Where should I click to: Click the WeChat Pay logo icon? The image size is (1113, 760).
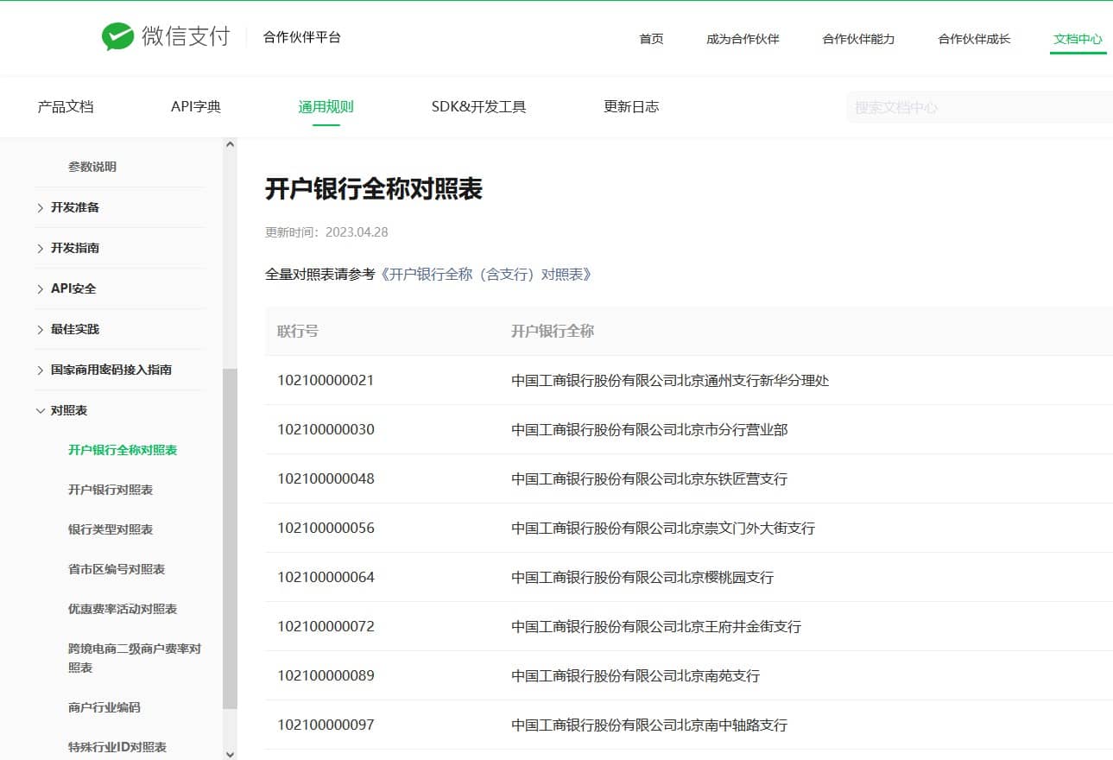click(x=117, y=37)
